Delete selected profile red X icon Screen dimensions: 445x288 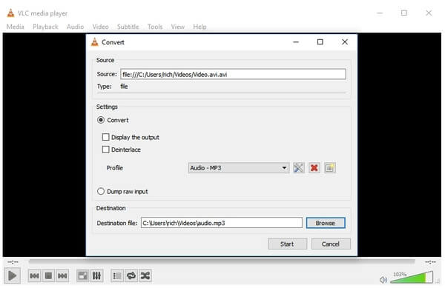314,168
